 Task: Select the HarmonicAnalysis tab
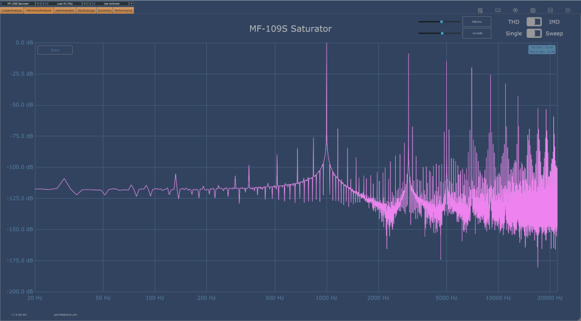pos(39,10)
